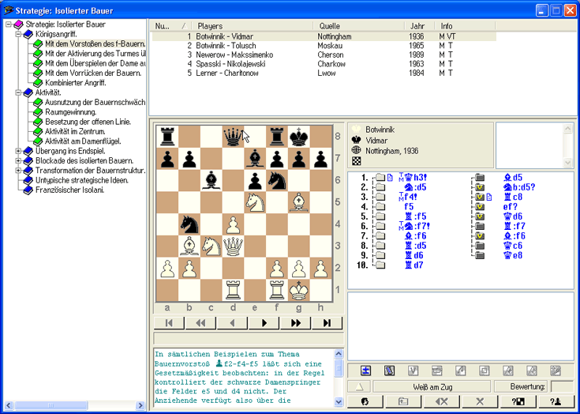The height and width of the screenshot is (414, 580).
Task: Jump forward with double-right arrow
Action: click(x=296, y=323)
